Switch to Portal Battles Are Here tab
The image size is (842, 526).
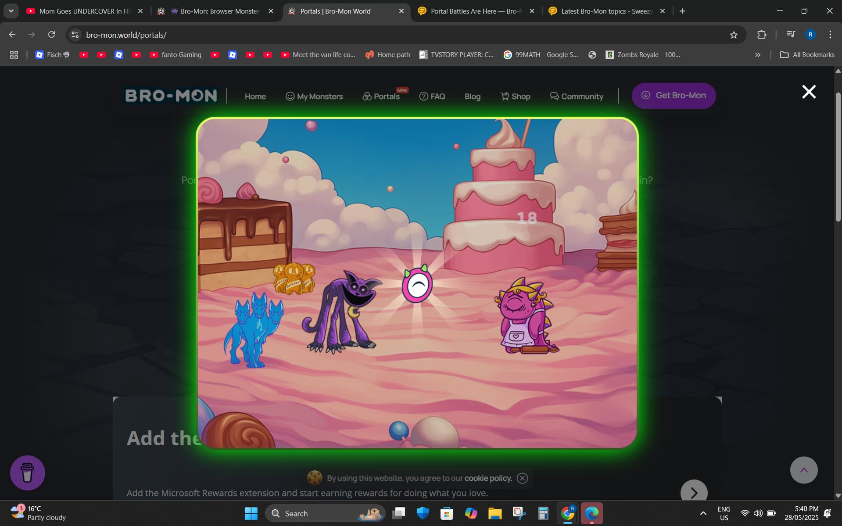[476, 11]
